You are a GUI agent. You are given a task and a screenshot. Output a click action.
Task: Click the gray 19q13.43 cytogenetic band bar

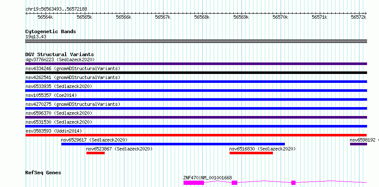(x=196, y=41)
